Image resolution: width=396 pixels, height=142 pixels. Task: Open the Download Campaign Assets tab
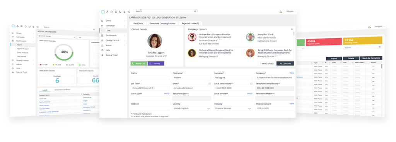pyautogui.click(x=162, y=24)
